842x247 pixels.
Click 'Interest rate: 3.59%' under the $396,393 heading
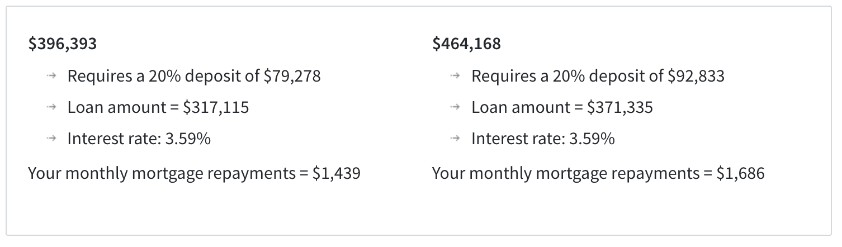point(139,139)
